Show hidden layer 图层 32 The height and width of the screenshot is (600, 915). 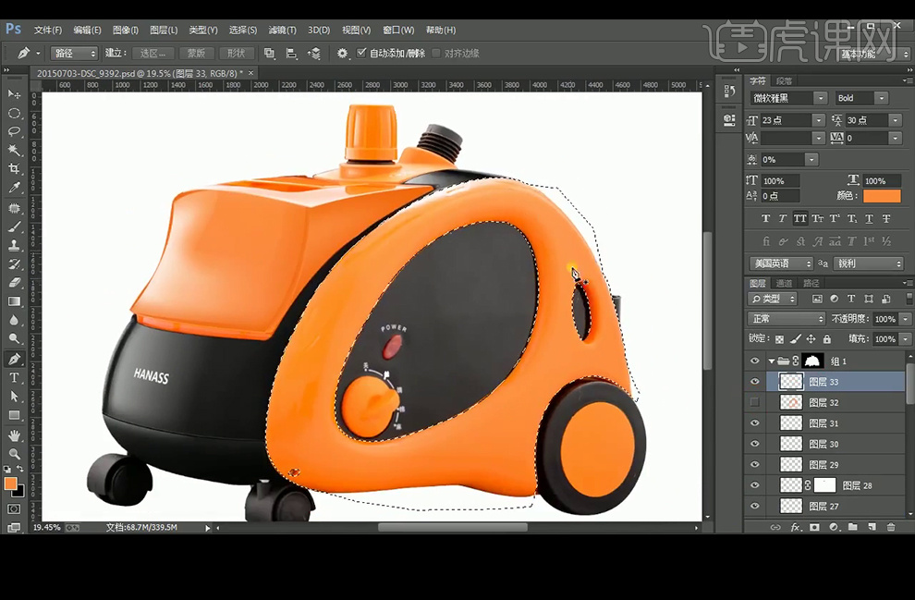(755, 402)
